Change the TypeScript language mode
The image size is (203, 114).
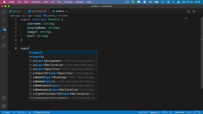(x=180, y=112)
